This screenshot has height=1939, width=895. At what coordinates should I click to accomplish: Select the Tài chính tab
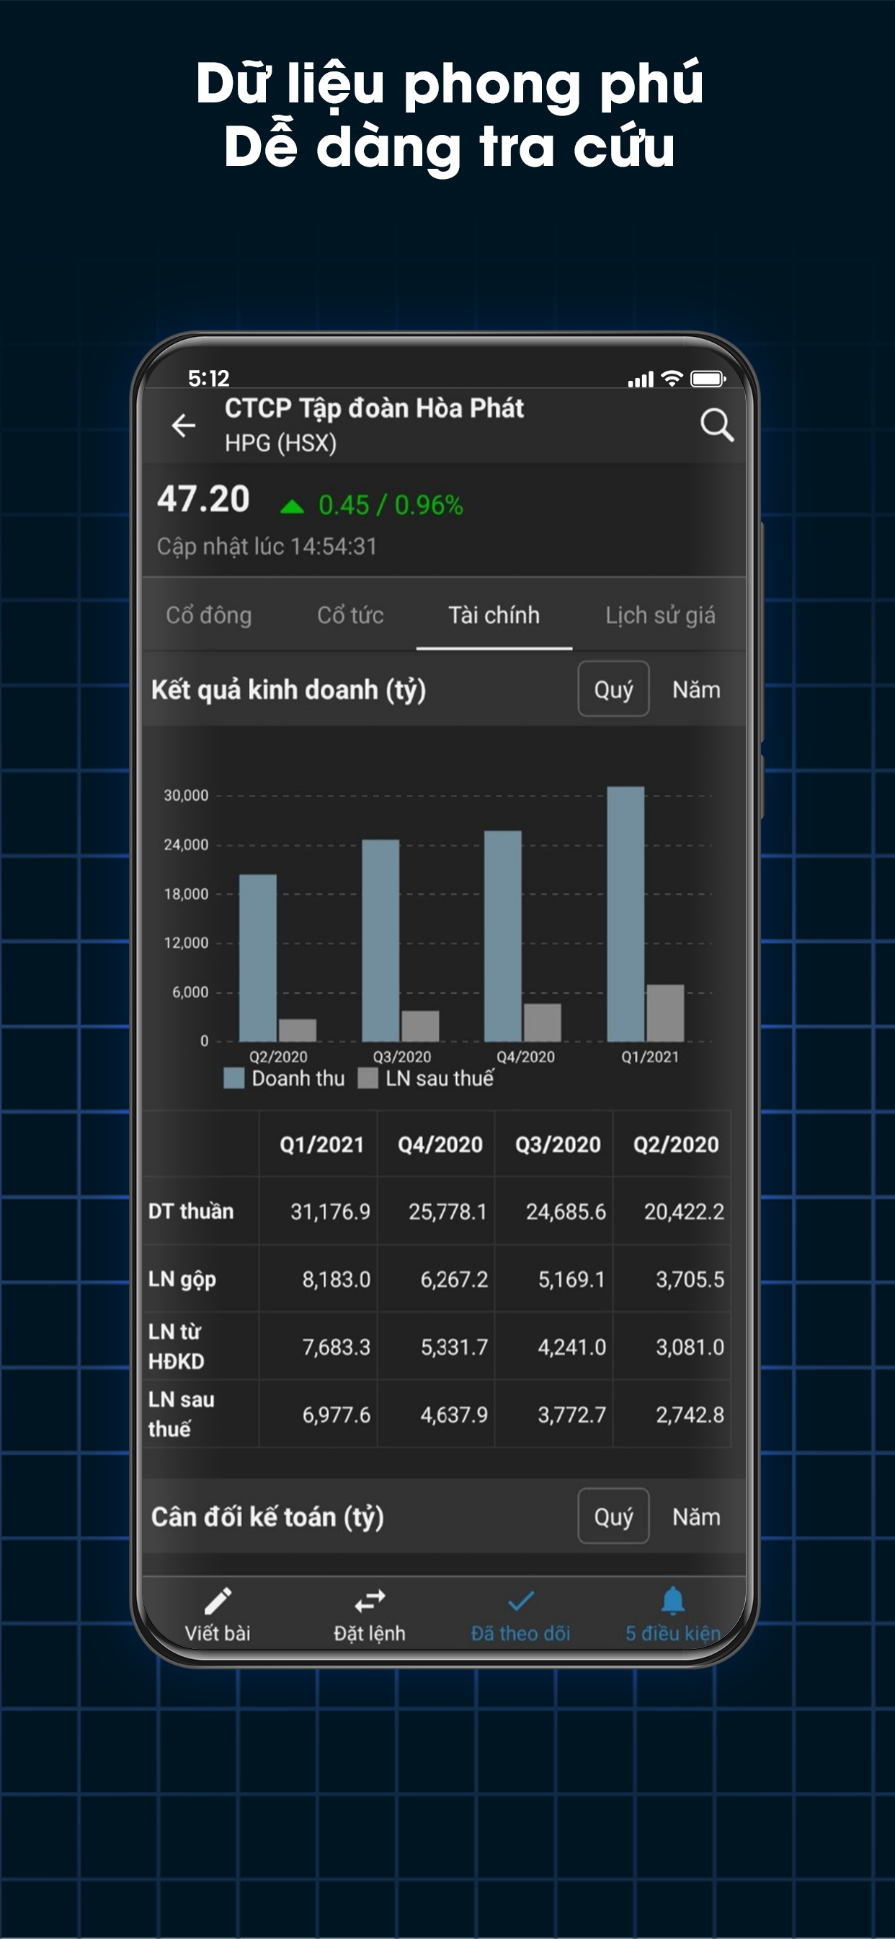pyautogui.click(x=494, y=615)
